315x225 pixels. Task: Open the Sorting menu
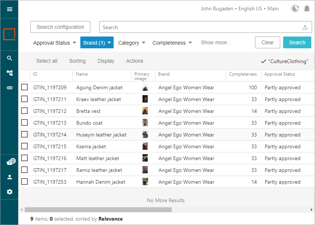tap(77, 61)
